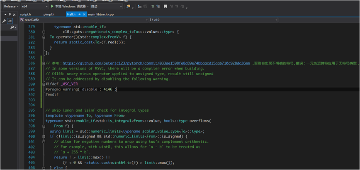The height and width of the screenshot is (170, 360).
Task: Click the search icon in side panel
Action: coord(12,27)
